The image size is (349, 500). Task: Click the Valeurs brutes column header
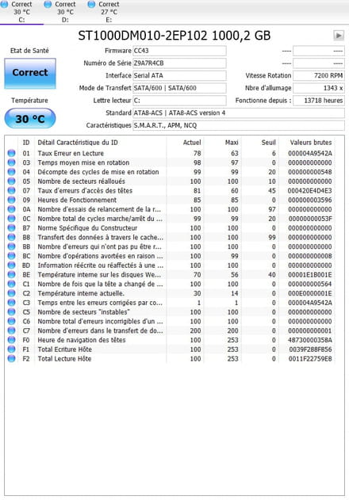point(311,143)
